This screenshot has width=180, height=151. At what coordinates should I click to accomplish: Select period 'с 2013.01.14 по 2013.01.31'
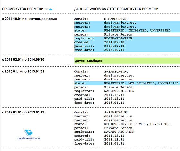(x=23, y=71)
